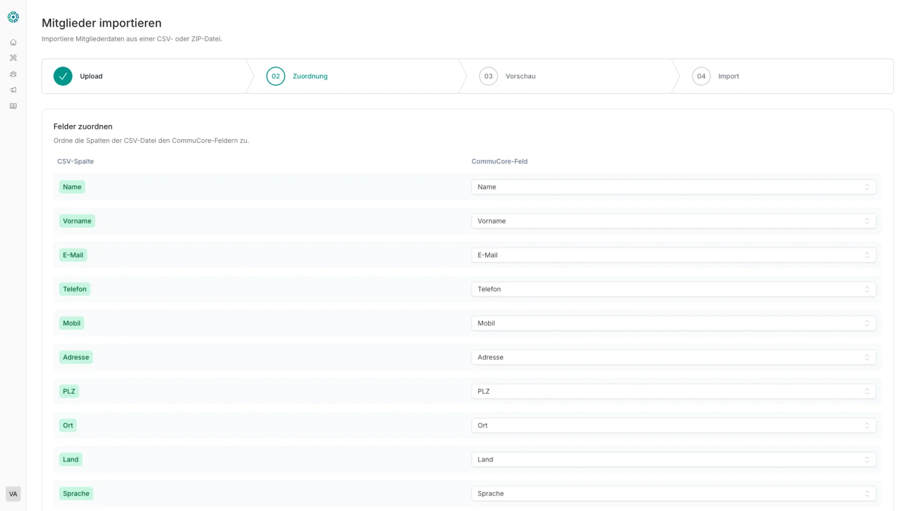Click the megaphone announcements icon
909x511 pixels.
point(13,90)
